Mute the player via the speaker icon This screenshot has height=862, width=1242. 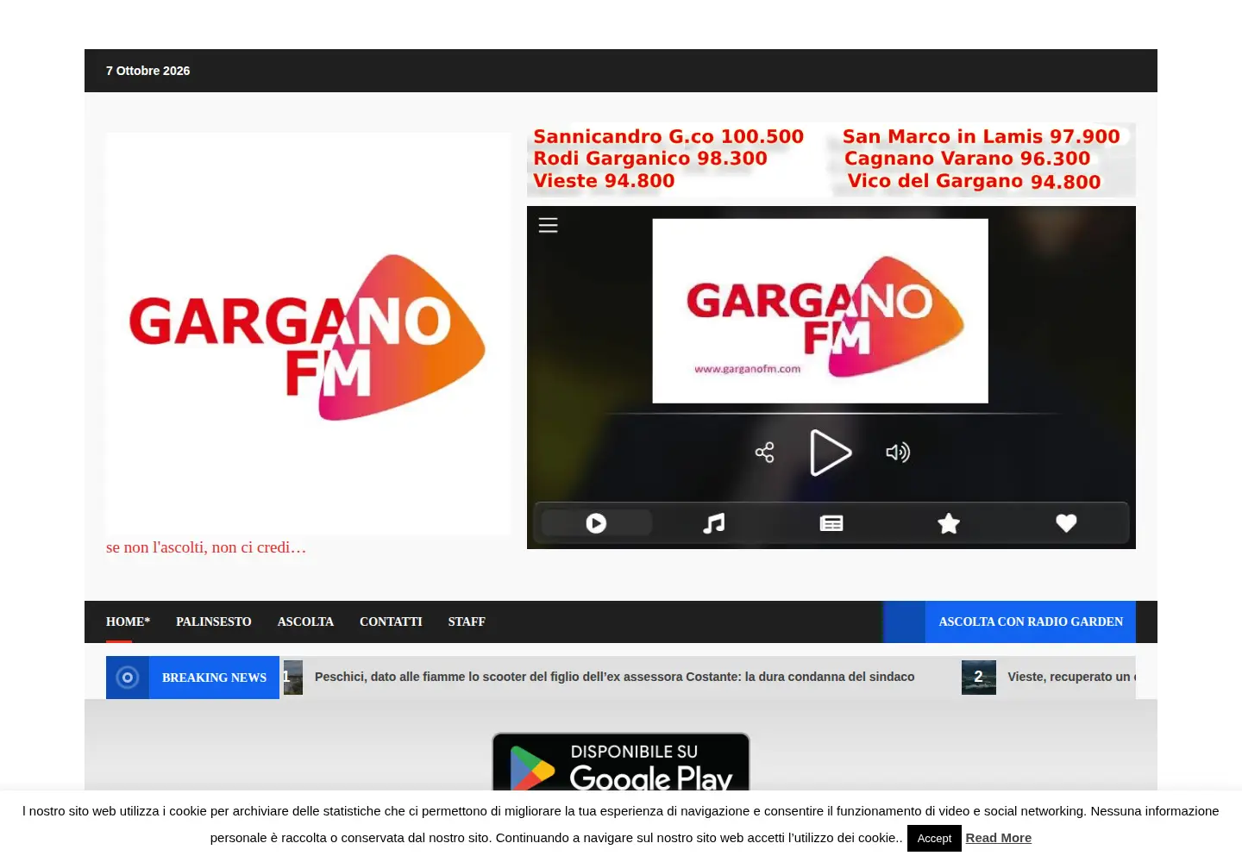tap(898, 453)
